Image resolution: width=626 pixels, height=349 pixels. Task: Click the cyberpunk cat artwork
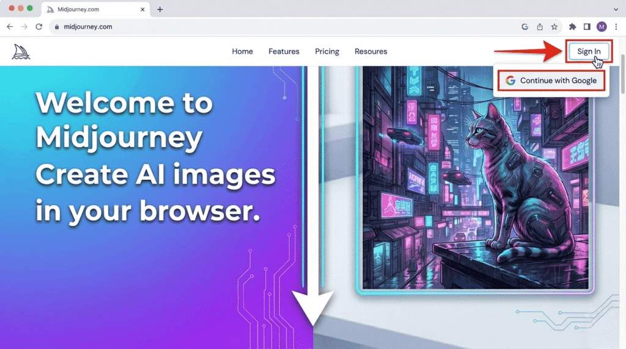(x=476, y=178)
